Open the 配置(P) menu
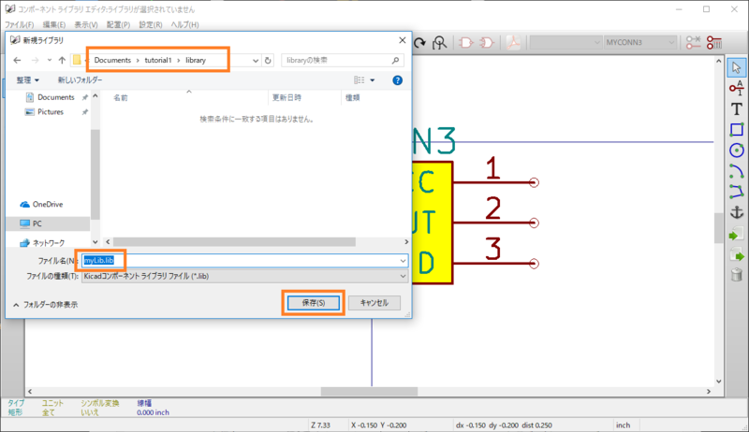Screen dimensions: 749x432 (x=119, y=24)
